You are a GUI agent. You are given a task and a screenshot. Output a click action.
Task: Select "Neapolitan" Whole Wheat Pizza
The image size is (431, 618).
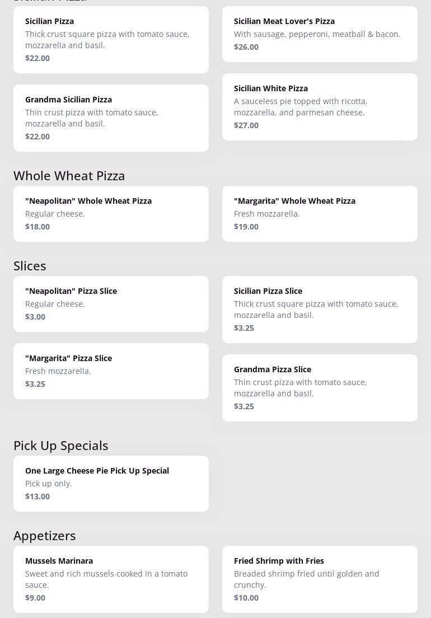[111, 213]
